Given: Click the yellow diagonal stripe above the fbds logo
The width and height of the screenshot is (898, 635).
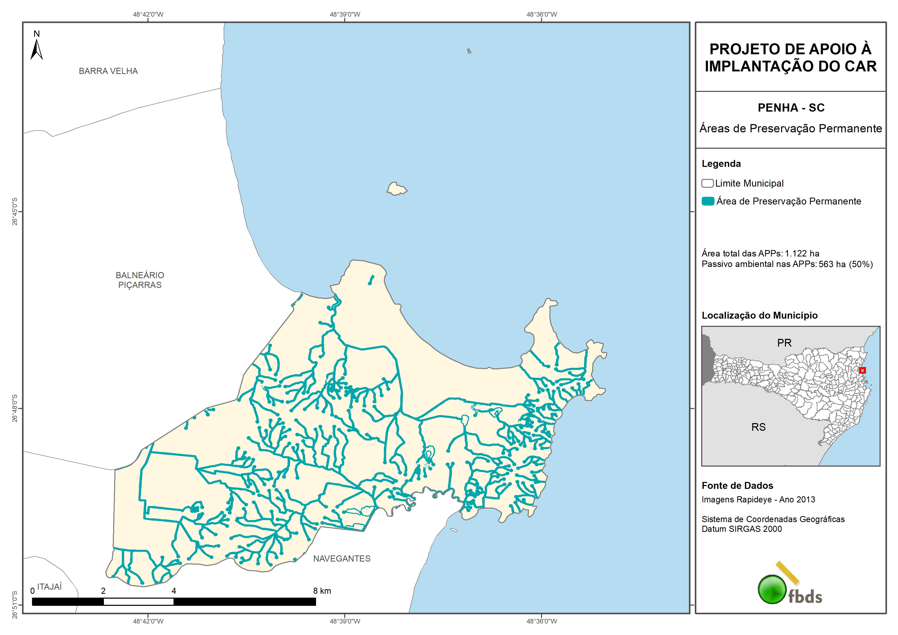Looking at the screenshot, I should (787, 573).
